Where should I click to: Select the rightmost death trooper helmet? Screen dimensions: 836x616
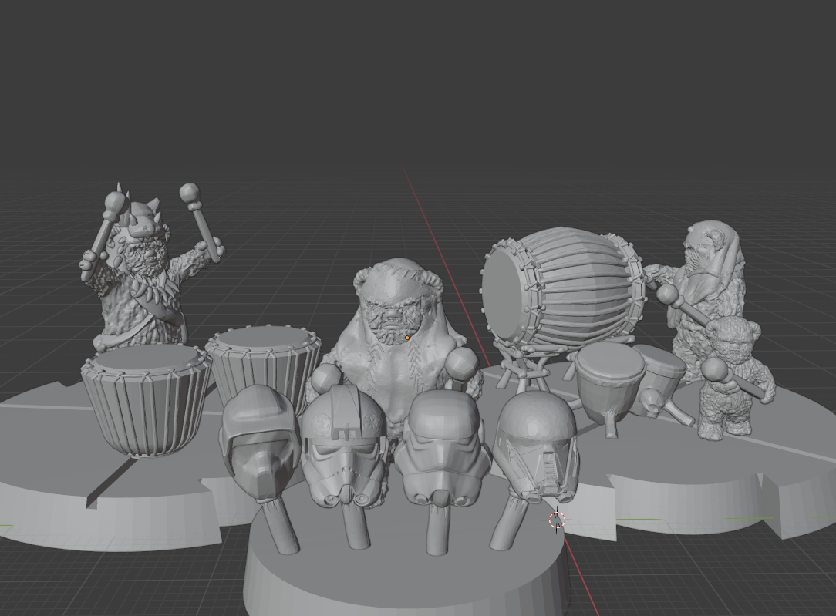coord(538,448)
